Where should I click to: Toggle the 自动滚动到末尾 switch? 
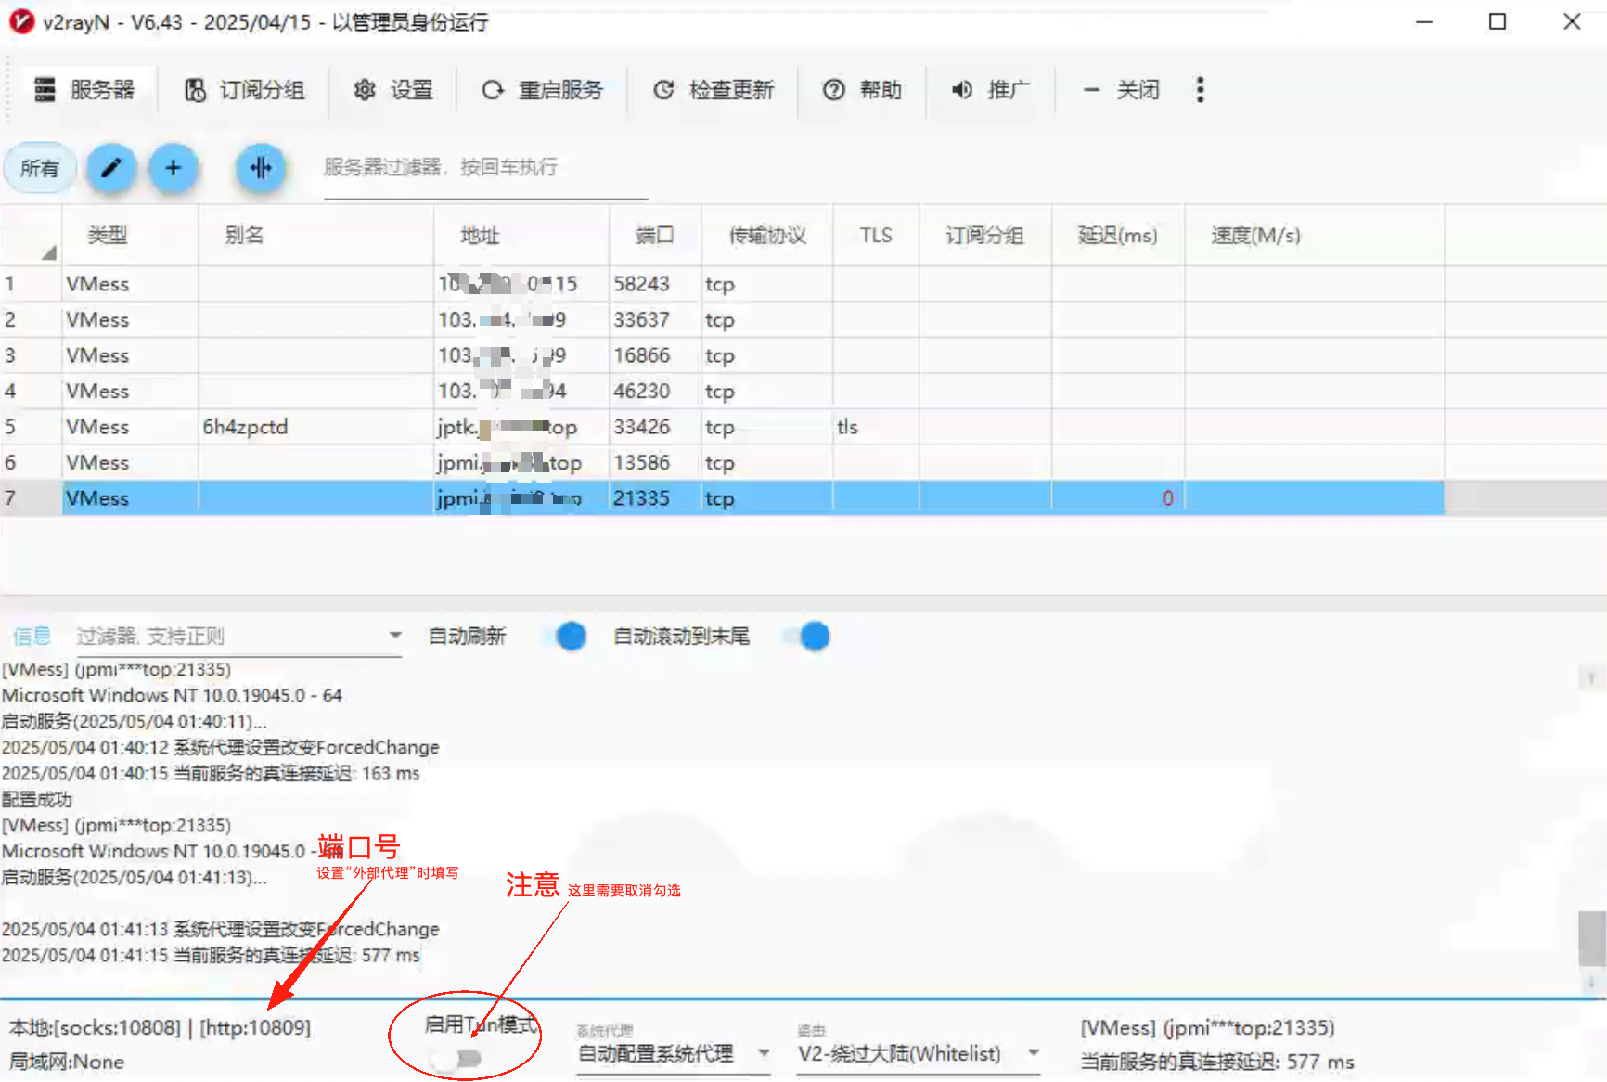[x=807, y=637]
